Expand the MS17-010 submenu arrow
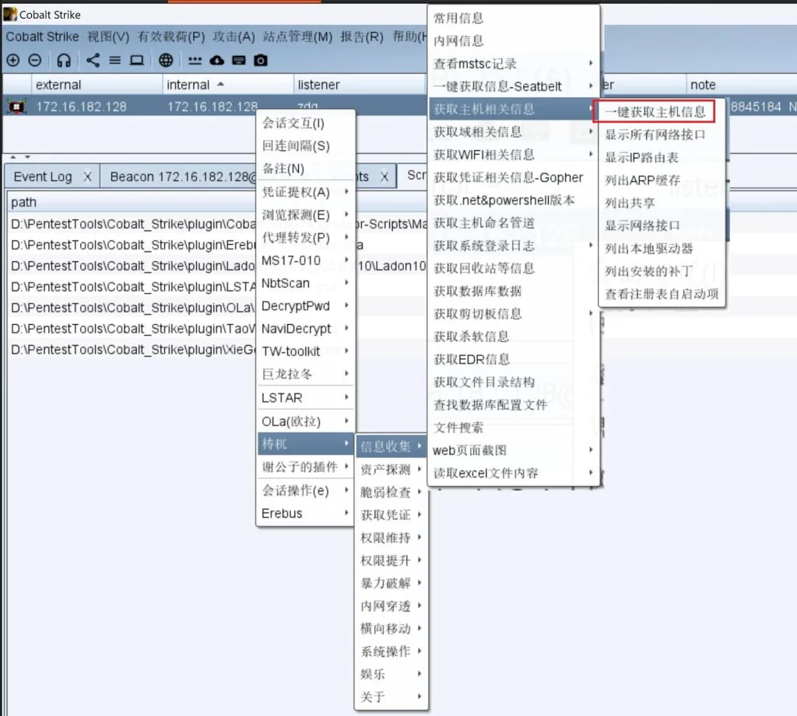Image resolution: width=797 pixels, height=716 pixels. [346, 260]
